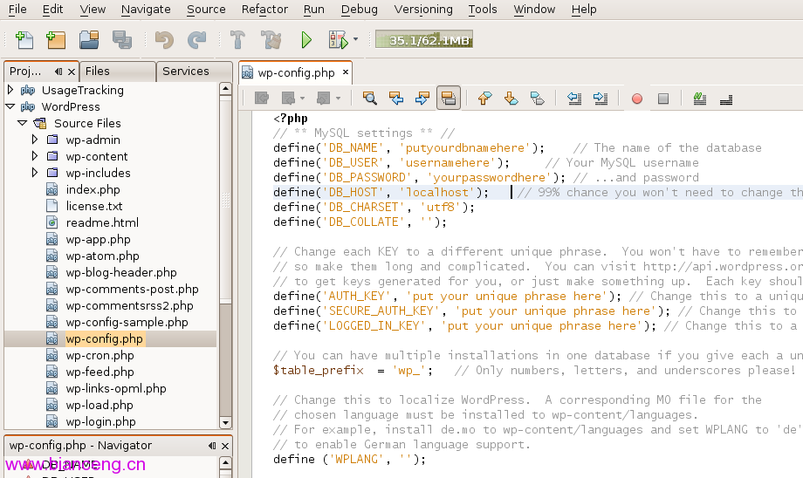Close the wp-config.php editor tab

(346, 72)
